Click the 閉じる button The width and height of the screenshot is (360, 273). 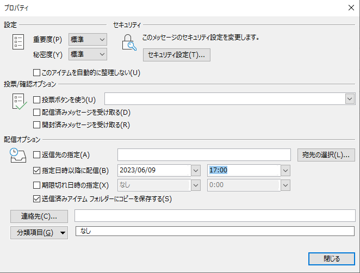[332, 259]
